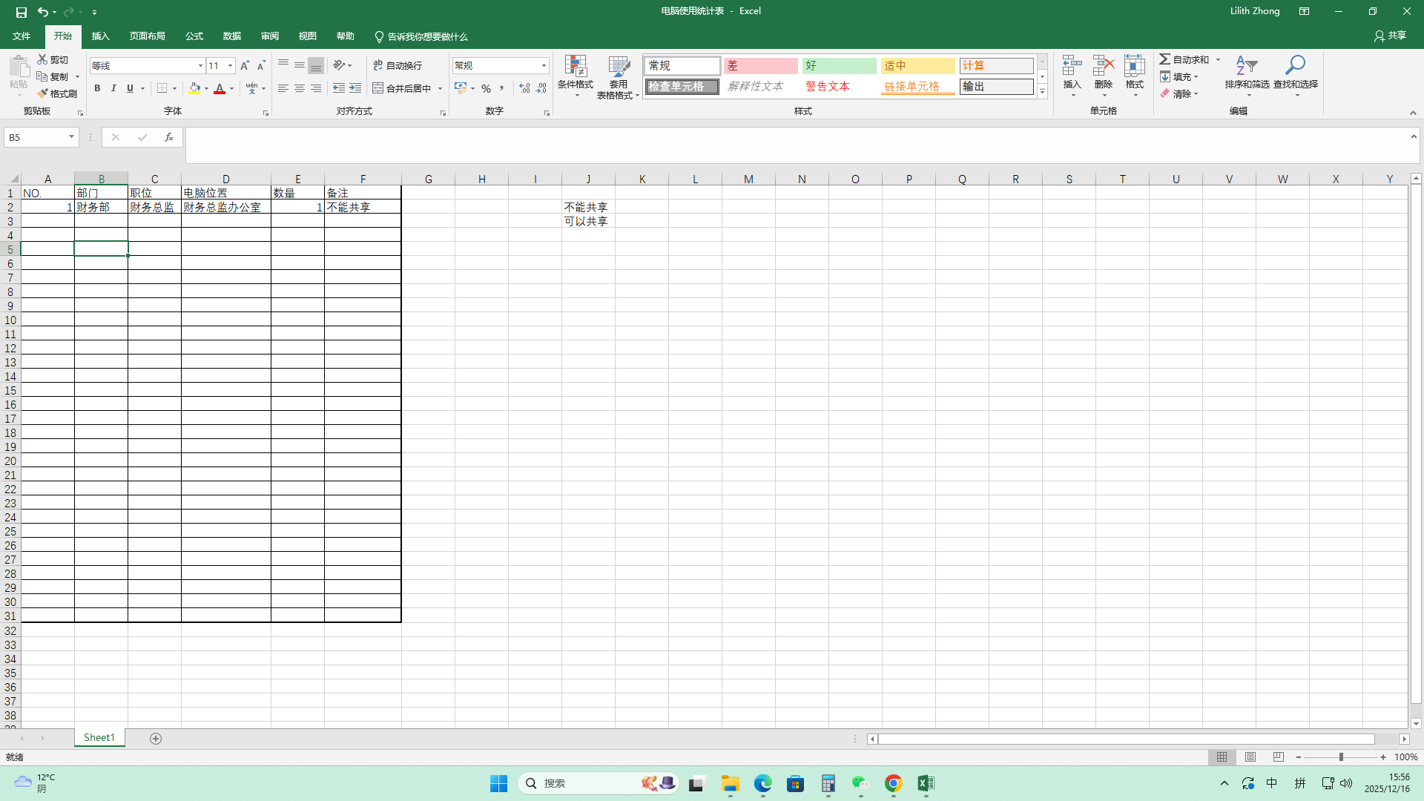Expand the font name dropdown

click(200, 66)
